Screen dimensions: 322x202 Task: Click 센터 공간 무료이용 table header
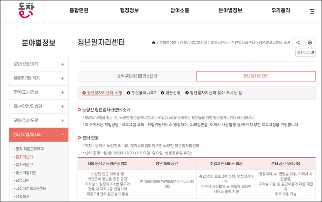pyautogui.click(x=286, y=164)
